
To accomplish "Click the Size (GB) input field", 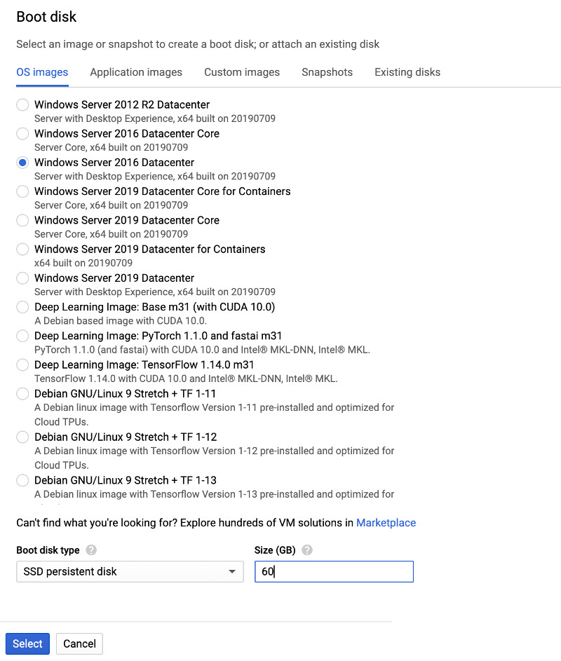I will pos(334,572).
